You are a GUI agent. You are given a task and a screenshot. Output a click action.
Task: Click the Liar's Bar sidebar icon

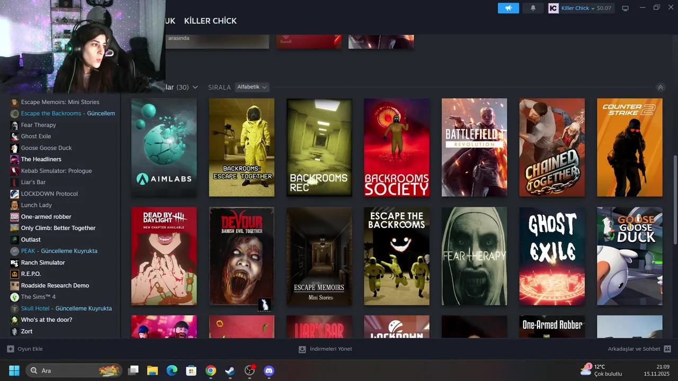pyautogui.click(x=15, y=183)
